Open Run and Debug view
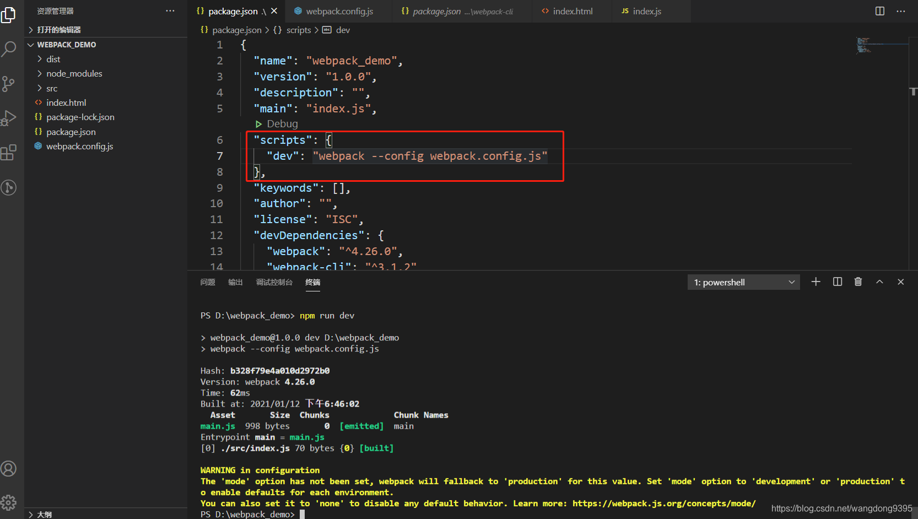Image resolution: width=918 pixels, height=519 pixels. point(9,118)
